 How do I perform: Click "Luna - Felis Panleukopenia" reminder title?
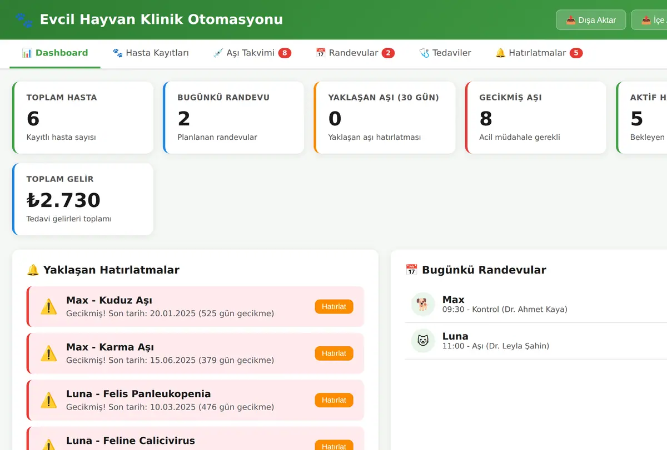(x=138, y=394)
